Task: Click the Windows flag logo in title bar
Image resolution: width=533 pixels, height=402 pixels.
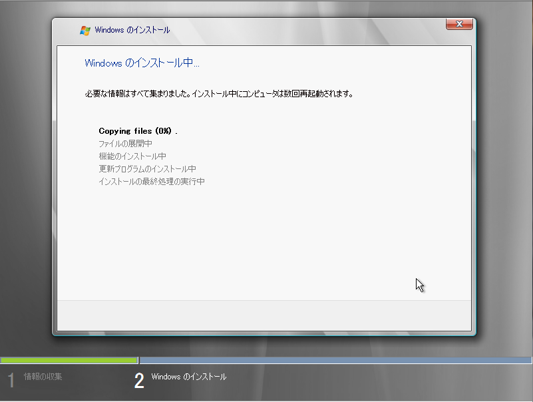Action: 85,30
